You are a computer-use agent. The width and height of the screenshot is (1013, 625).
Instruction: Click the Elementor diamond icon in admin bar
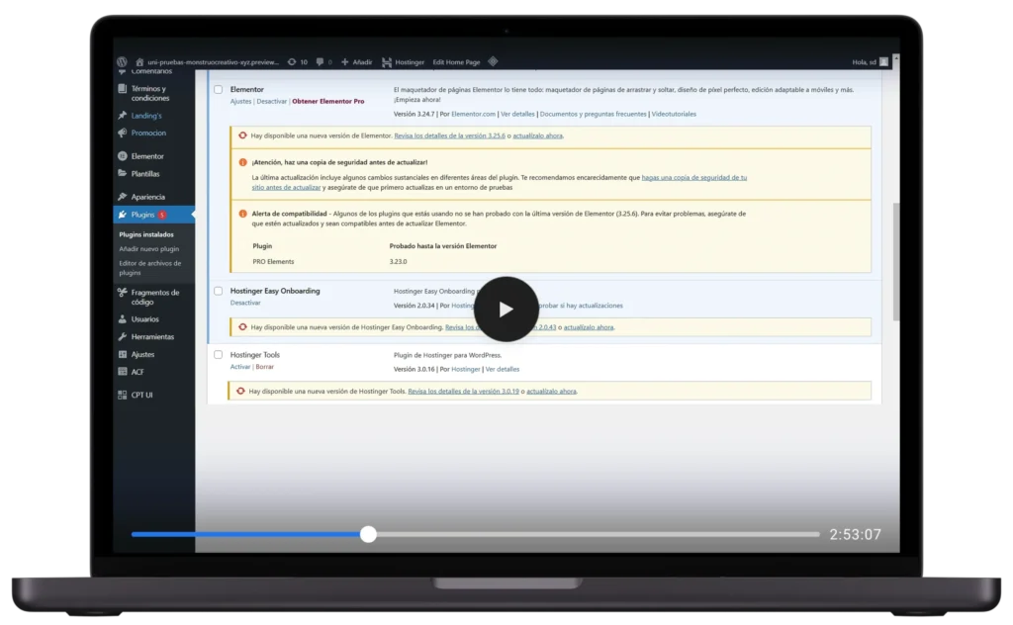493,62
